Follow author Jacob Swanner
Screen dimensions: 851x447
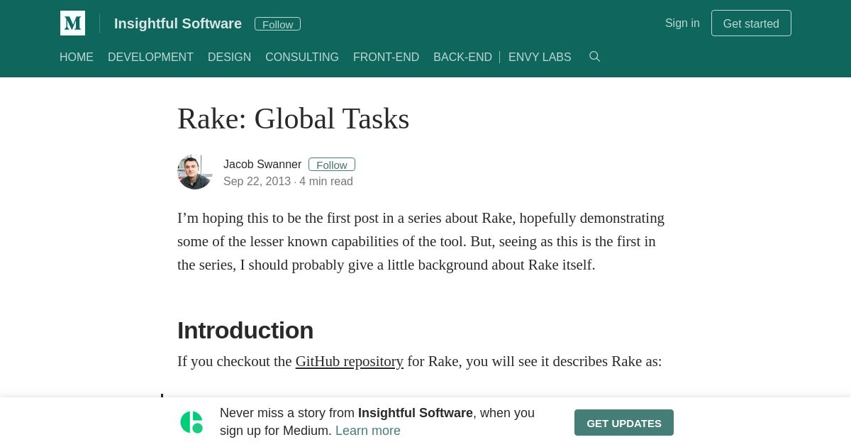(332, 165)
